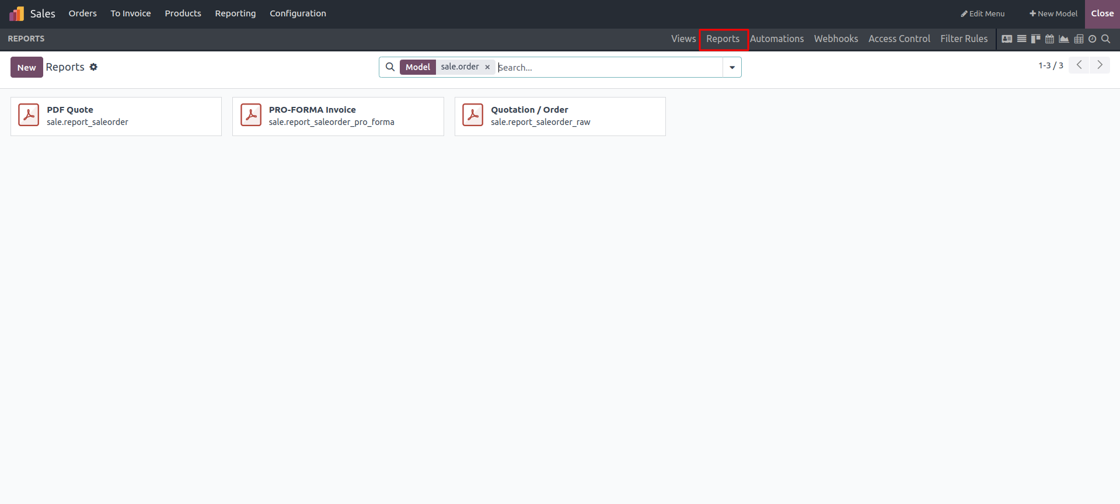This screenshot has width=1120, height=504.
Task: Click inside the Search field
Action: 609,67
